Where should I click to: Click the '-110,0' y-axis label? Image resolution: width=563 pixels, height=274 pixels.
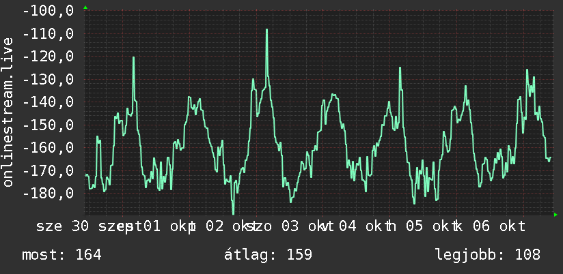(48, 33)
